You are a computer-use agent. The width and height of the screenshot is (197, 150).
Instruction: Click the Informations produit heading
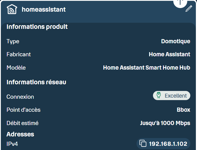click(x=37, y=27)
